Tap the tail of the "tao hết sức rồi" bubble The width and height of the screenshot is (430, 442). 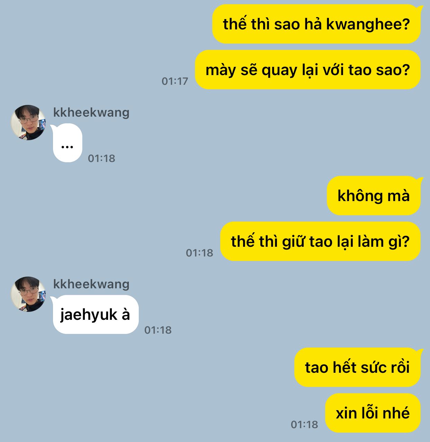point(420,352)
